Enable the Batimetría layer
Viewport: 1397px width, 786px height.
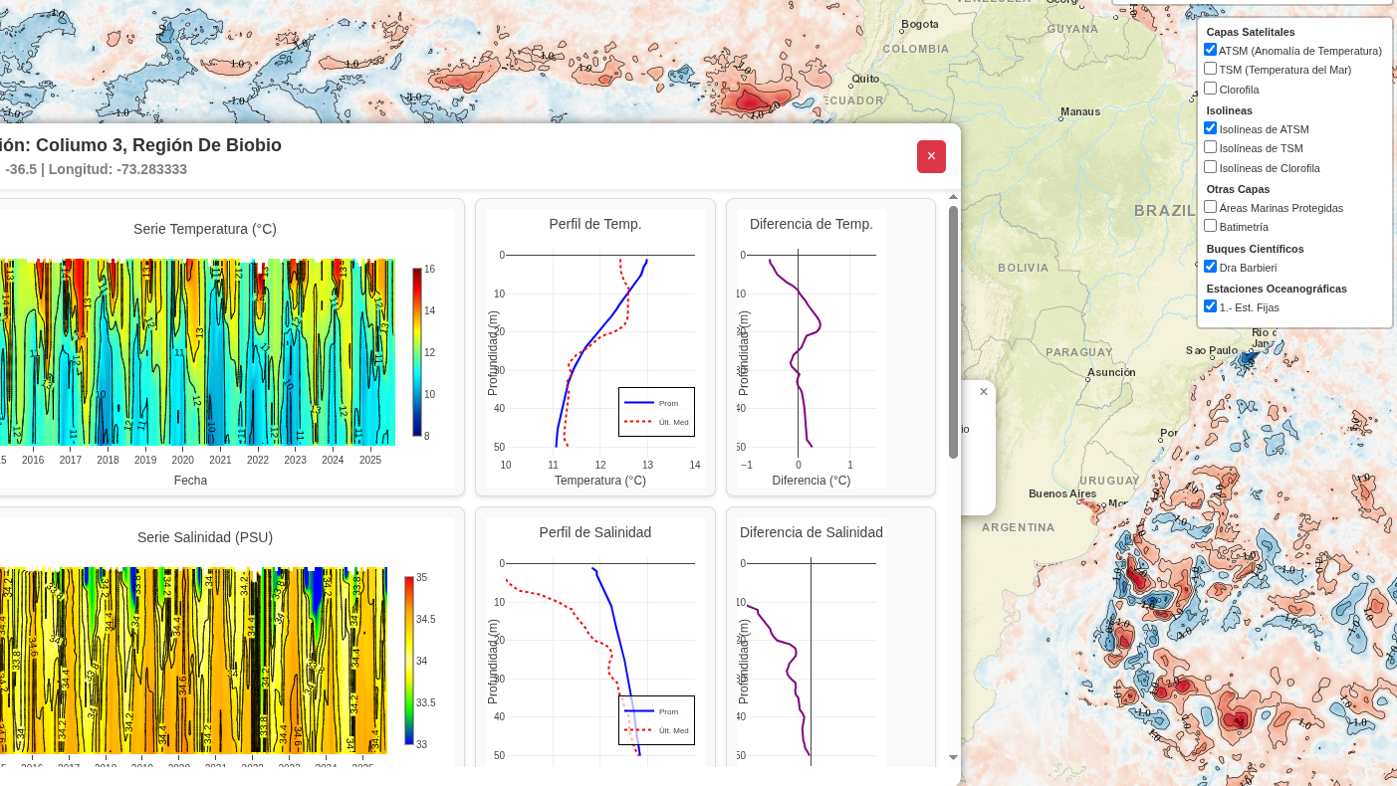tap(1210, 226)
